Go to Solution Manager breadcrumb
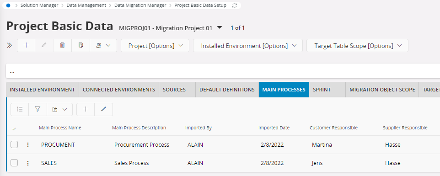 (x=40, y=5)
